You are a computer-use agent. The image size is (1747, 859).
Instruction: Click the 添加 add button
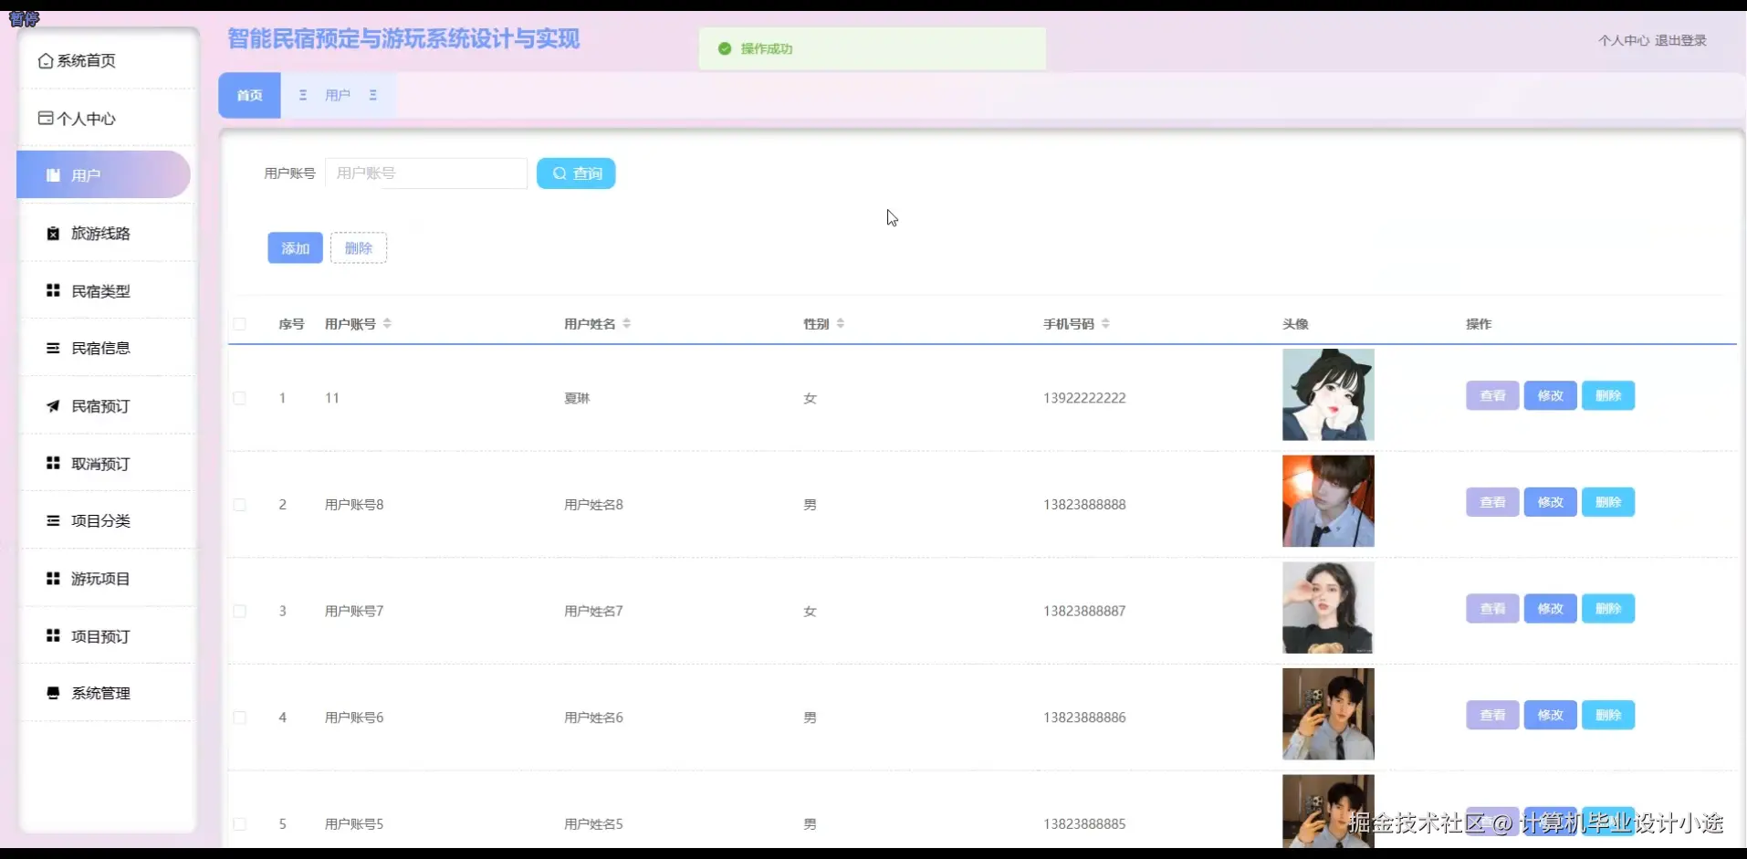coord(294,247)
